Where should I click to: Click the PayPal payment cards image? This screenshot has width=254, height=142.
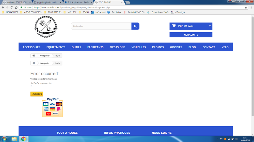pyautogui.click(x=52, y=107)
